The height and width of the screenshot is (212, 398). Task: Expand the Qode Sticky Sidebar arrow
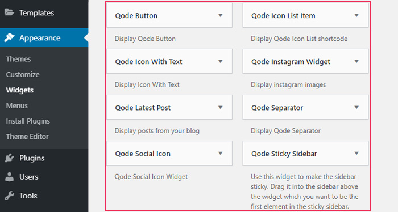click(x=356, y=153)
